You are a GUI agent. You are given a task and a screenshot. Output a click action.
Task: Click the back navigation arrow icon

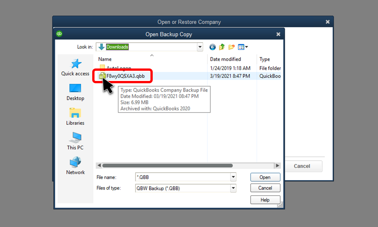pos(212,47)
